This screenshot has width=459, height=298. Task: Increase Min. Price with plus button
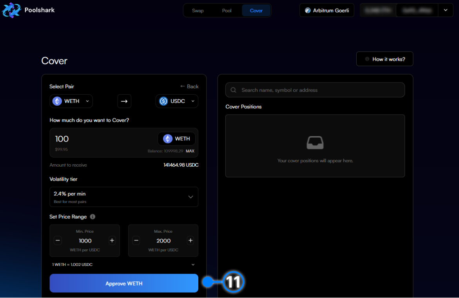(x=112, y=241)
